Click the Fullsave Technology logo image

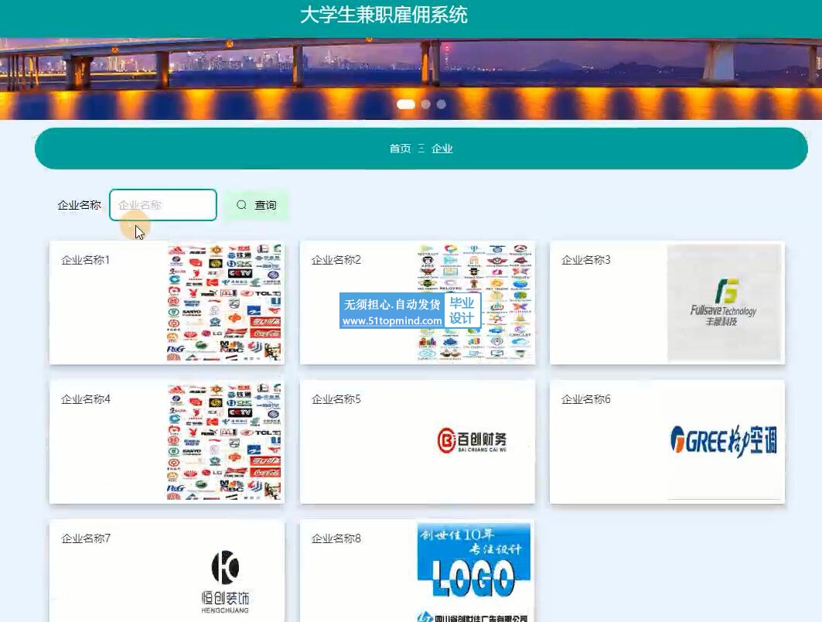point(724,302)
